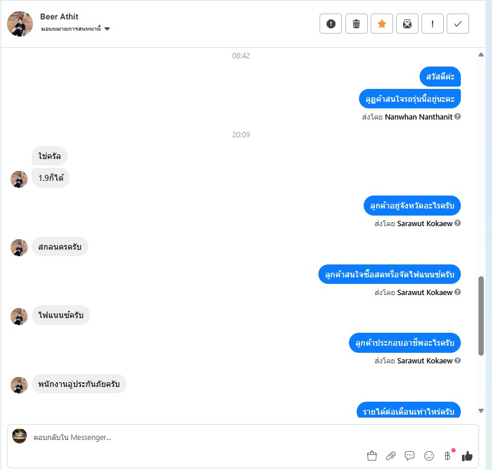492x470 pixels.
Task: Click the baht payment icon
Action: pyautogui.click(x=448, y=455)
